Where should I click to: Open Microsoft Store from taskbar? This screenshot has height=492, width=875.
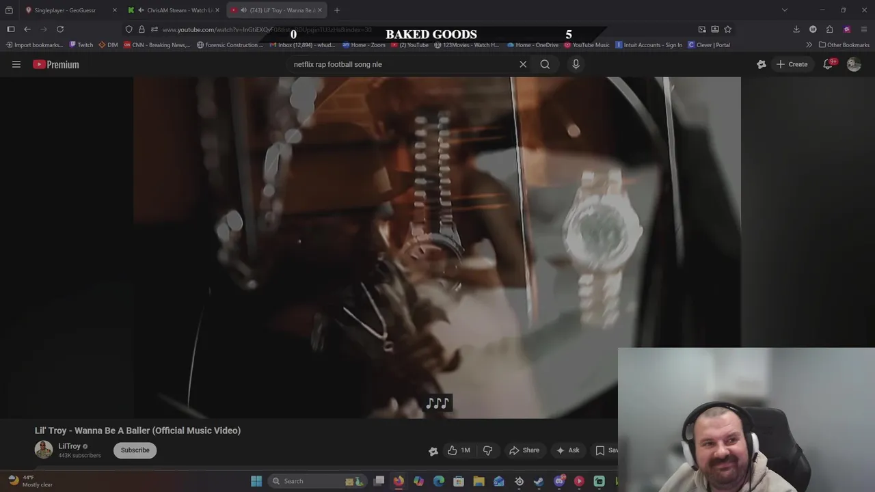[459, 481]
